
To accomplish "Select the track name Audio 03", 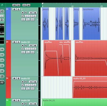I will click(25, 79).
